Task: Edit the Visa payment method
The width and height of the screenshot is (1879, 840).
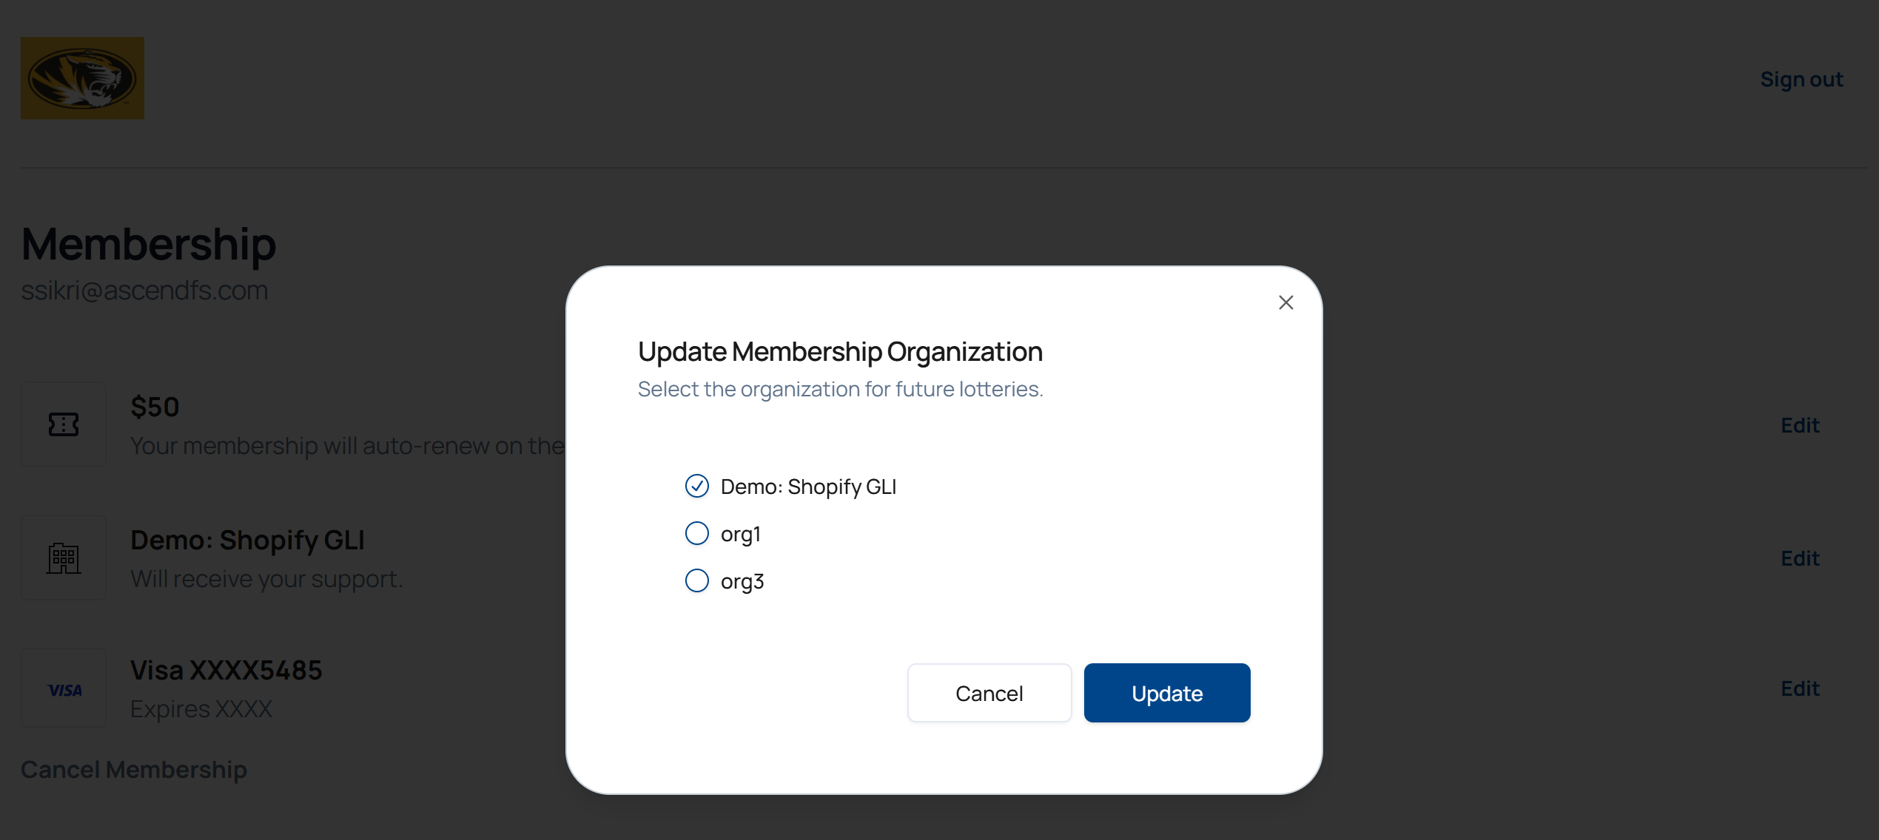Action: point(1800,688)
